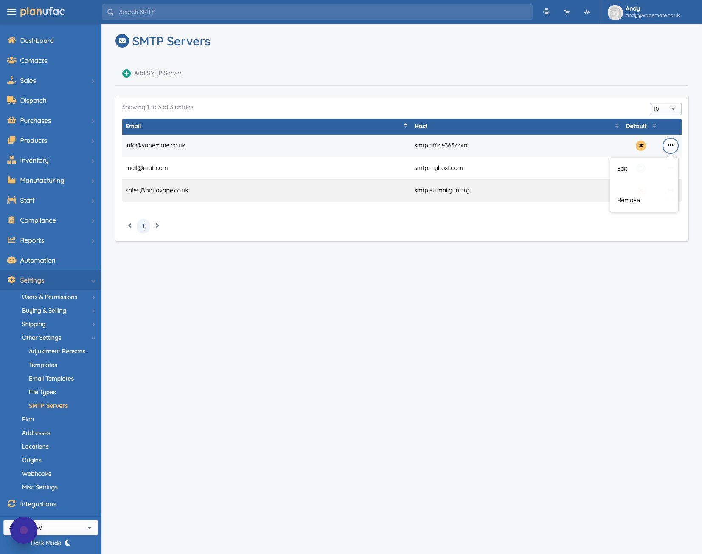Click the Purchases basket icon
Viewport: 702px width, 554px height.
(x=11, y=120)
